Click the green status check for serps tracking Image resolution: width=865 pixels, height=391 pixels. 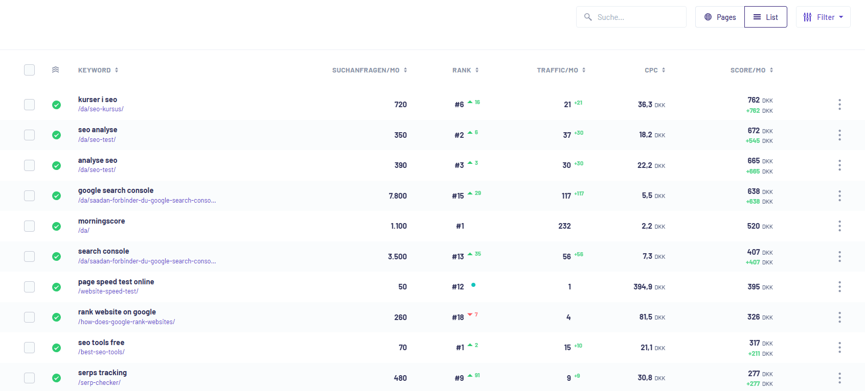56,378
